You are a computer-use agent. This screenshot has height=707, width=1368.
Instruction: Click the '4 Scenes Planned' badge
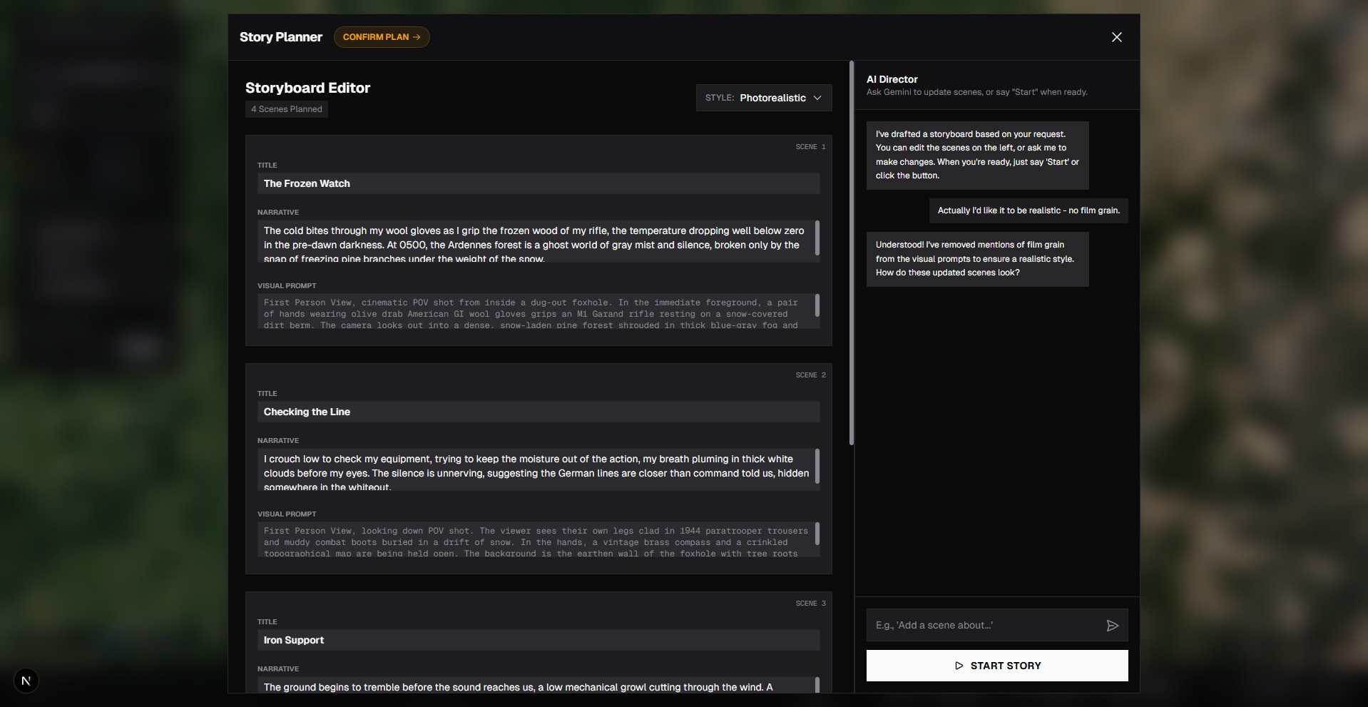point(286,109)
